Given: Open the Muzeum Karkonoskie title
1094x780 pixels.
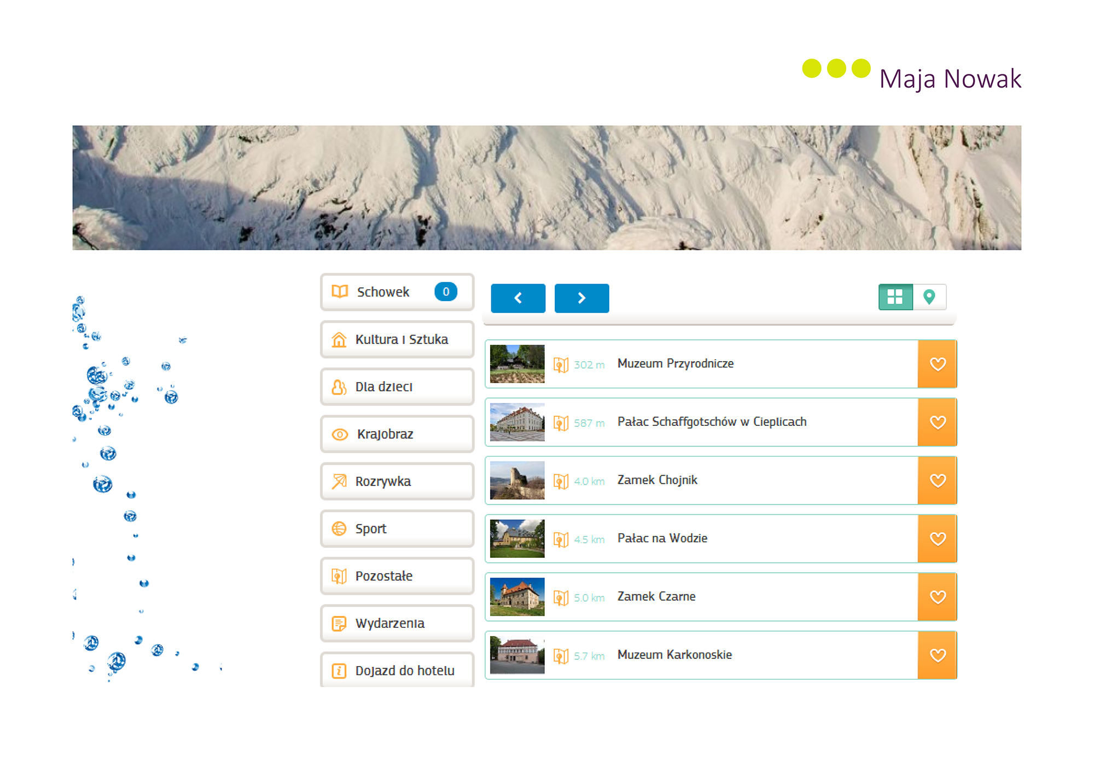Looking at the screenshot, I should pos(674,655).
